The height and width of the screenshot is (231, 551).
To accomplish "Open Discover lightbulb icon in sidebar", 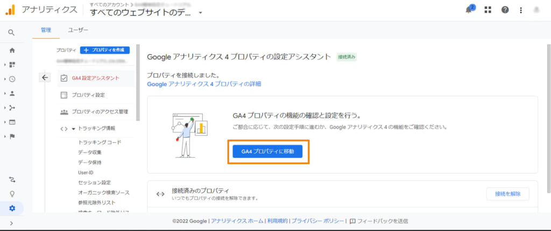I will [12, 194].
